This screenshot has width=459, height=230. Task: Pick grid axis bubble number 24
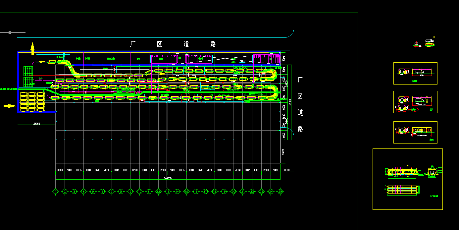[x=271, y=192]
